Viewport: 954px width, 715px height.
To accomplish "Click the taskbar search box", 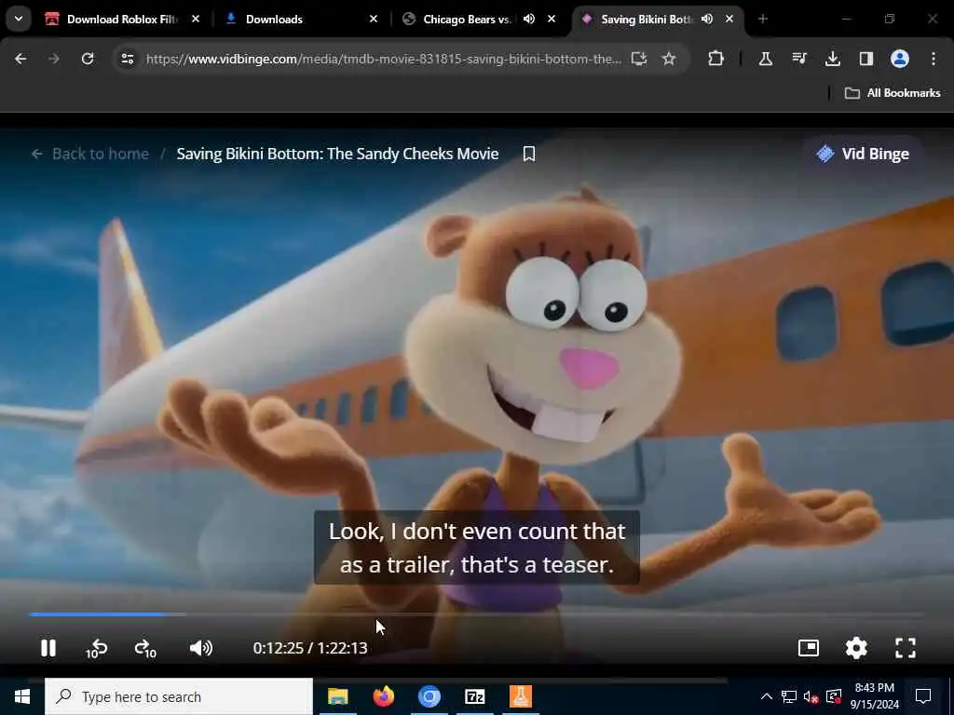I will coord(178,696).
